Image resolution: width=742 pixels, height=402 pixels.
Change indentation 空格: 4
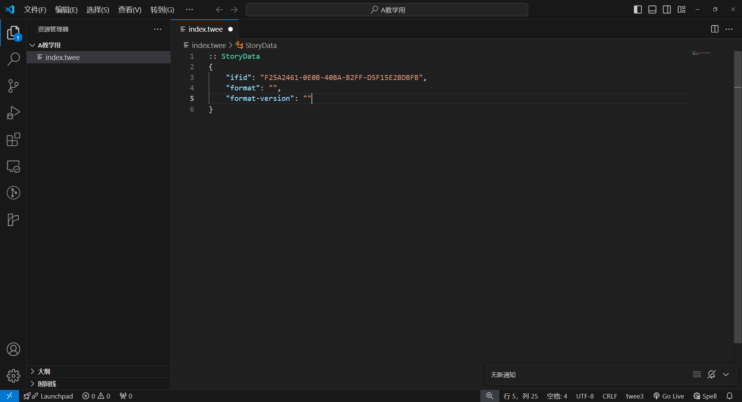557,396
